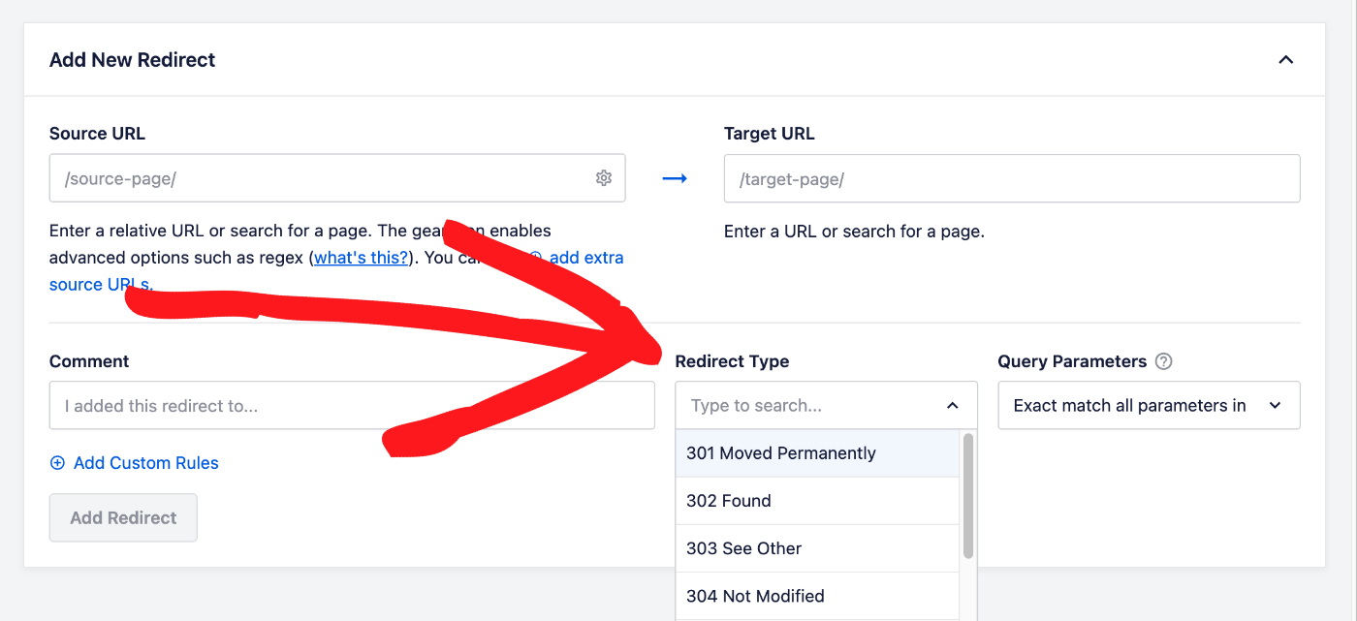Focus the Source URL input field
The width and height of the screenshot is (1357, 621).
(320, 179)
